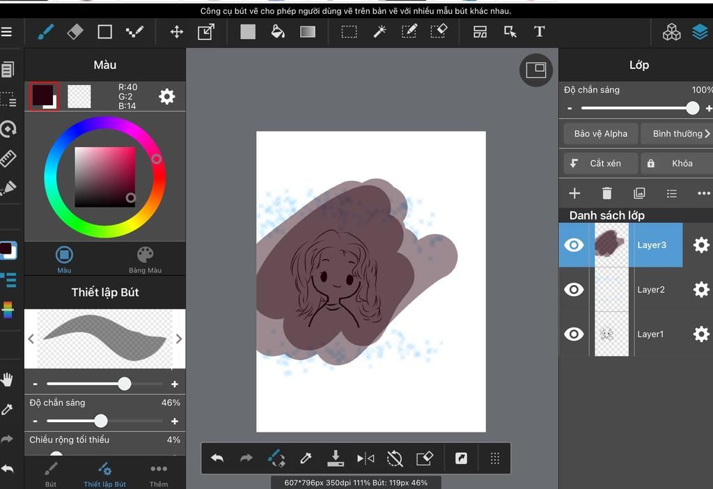Toggle the Layers panel stack icon
713x489 pixels.
tap(700, 32)
